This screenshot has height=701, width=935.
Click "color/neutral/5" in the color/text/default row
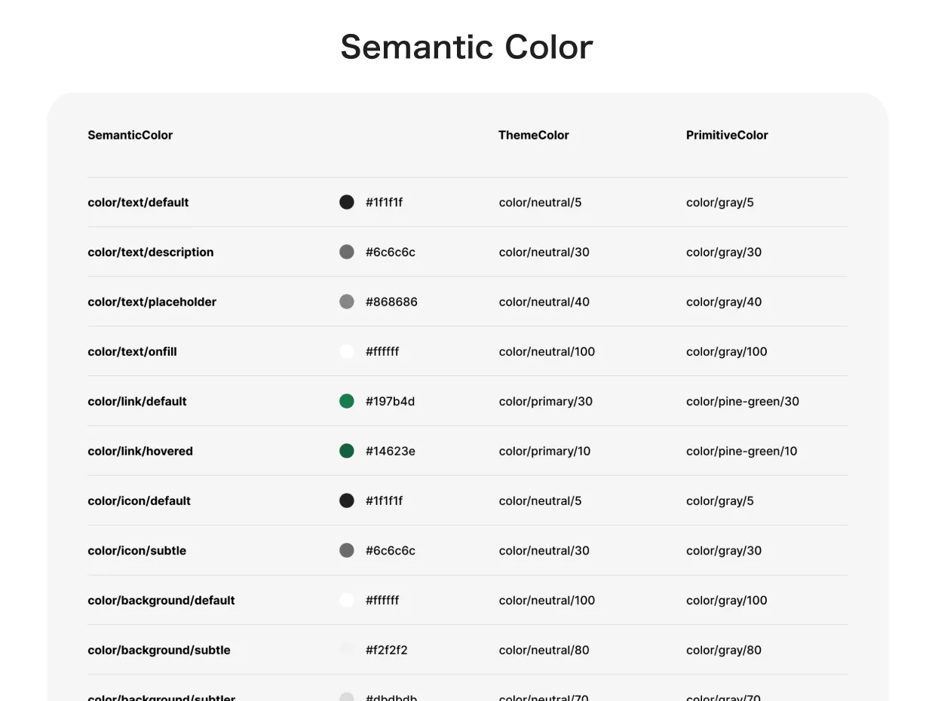[541, 202]
